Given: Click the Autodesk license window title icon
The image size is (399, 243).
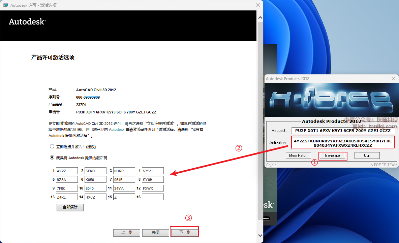Looking at the screenshot, I should point(5,5).
